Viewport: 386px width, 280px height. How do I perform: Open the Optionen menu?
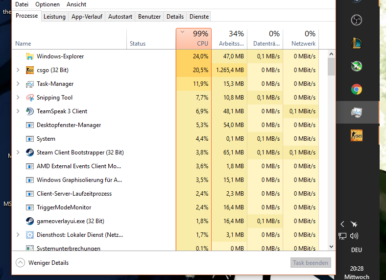click(x=47, y=4)
